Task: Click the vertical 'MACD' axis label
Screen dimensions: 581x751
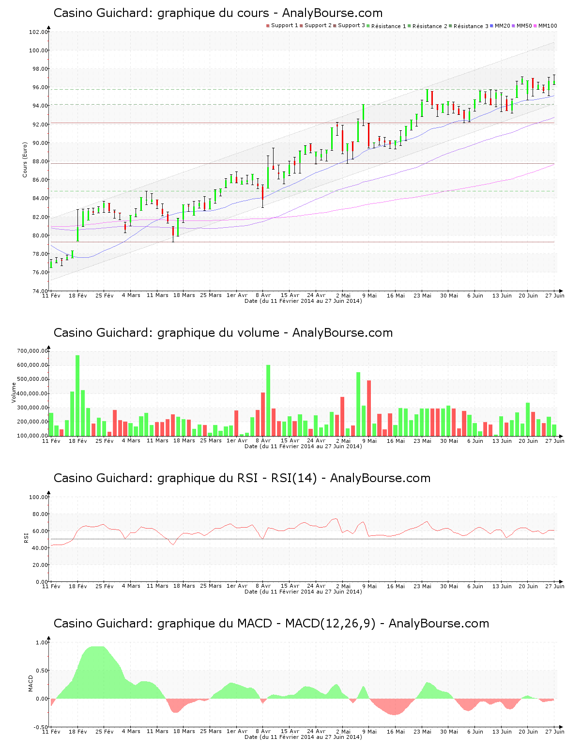Action: pos(31,683)
